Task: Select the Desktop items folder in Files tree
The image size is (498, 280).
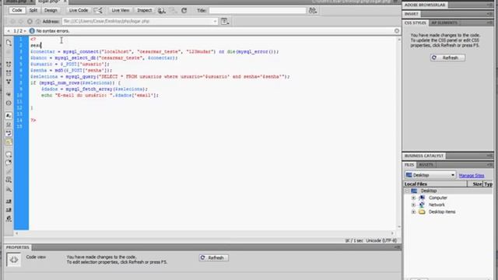Action: point(442,212)
